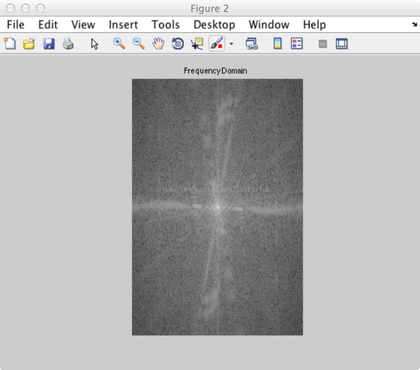Click the FrequencyDomain plot title
The width and height of the screenshot is (420, 370).
coord(215,71)
